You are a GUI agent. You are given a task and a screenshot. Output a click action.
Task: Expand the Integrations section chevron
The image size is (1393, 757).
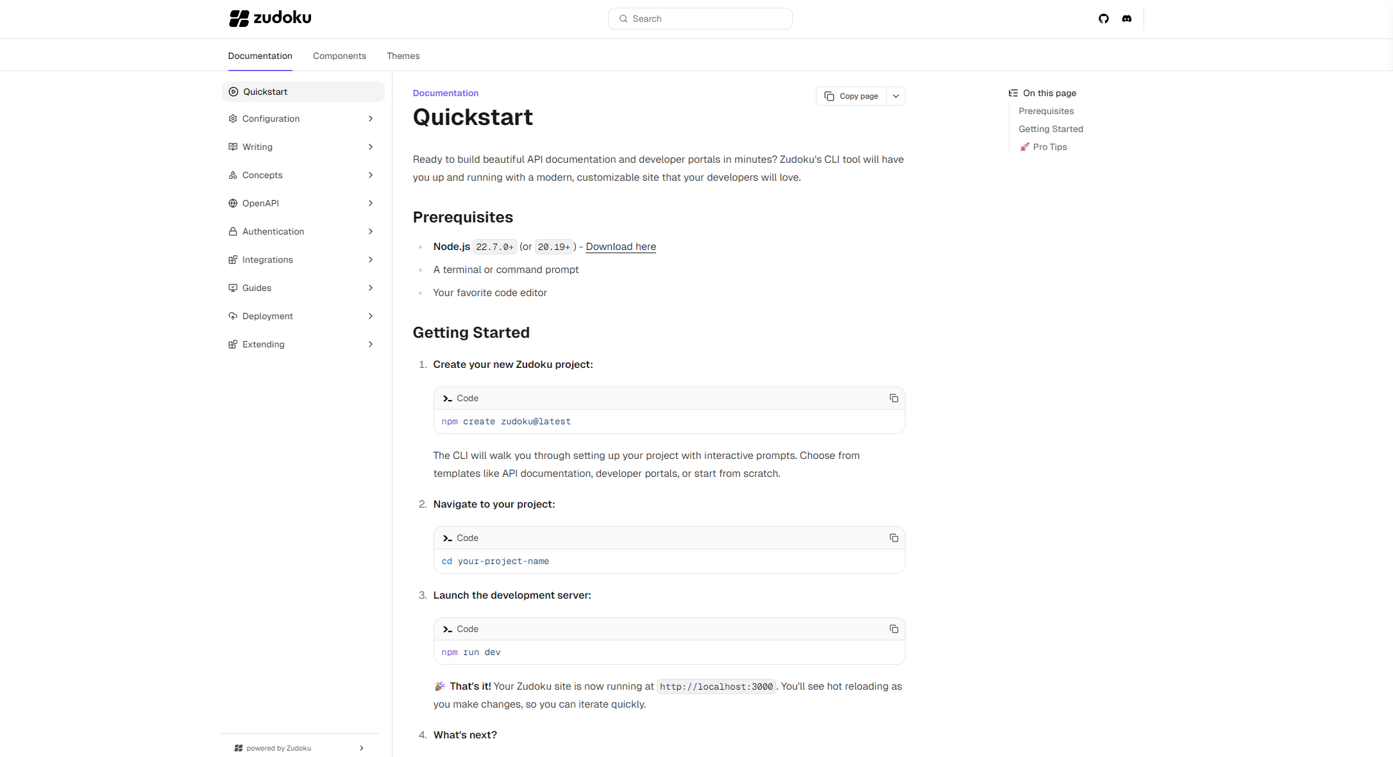coord(371,260)
